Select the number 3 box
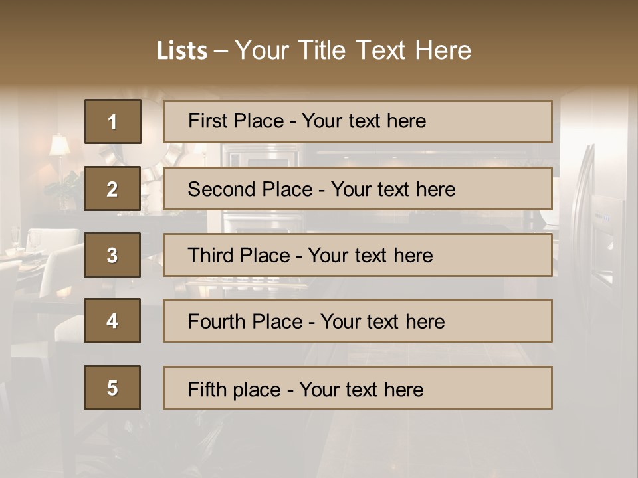 [112, 255]
